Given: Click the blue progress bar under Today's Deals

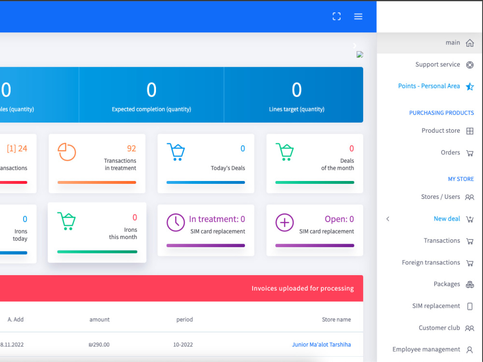Looking at the screenshot, I should (x=206, y=182).
